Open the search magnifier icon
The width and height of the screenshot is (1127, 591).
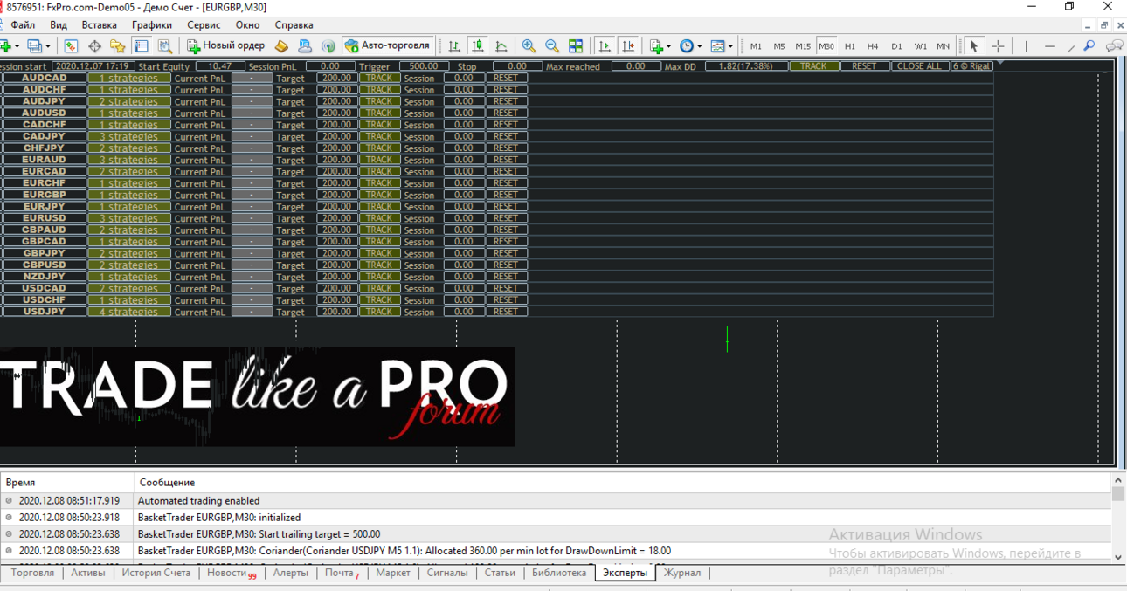pyautogui.click(x=1089, y=46)
